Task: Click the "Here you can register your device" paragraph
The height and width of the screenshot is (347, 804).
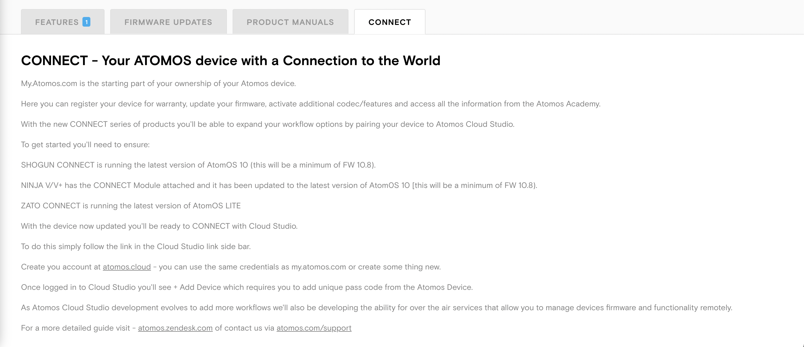Action: (x=311, y=104)
